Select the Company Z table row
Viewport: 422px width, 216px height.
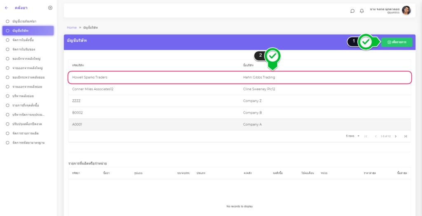[239, 101]
